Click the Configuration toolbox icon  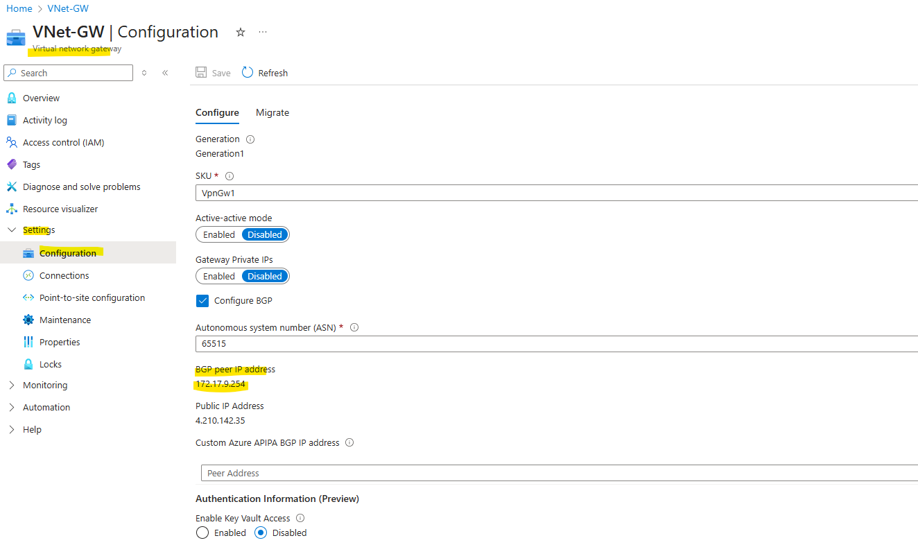(x=28, y=253)
